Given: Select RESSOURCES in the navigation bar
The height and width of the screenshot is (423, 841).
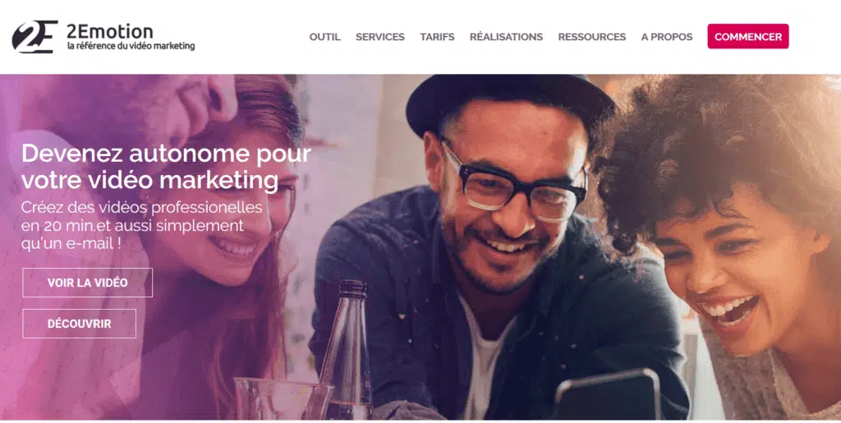Looking at the screenshot, I should point(591,37).
